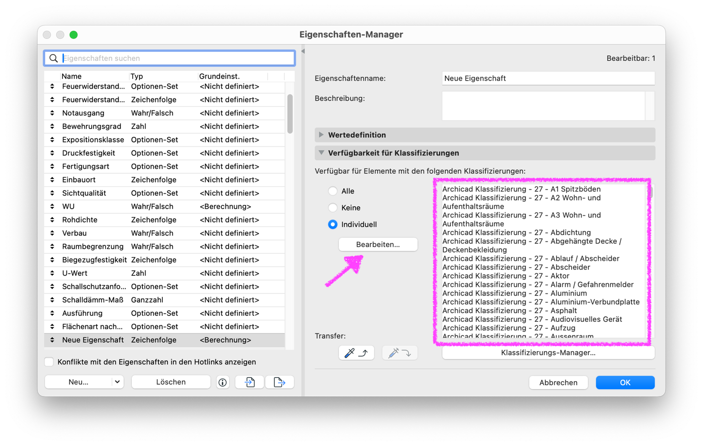
Task: Click classification entry Ablauf / Abscheider
Action: [531, 258]
